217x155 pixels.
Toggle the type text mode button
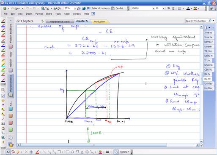tap(8, 152)
